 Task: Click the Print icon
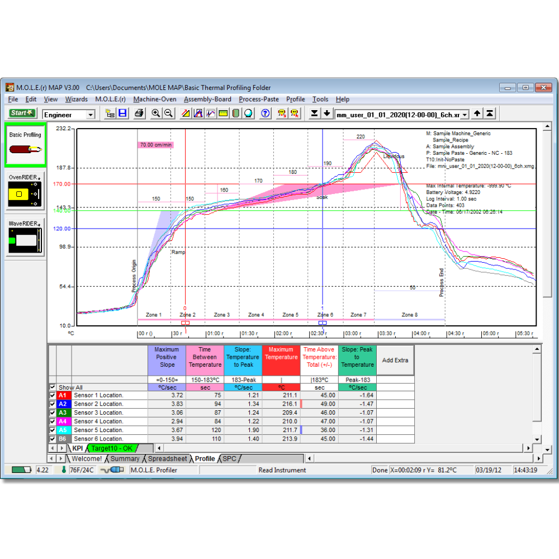click(139, 113)
